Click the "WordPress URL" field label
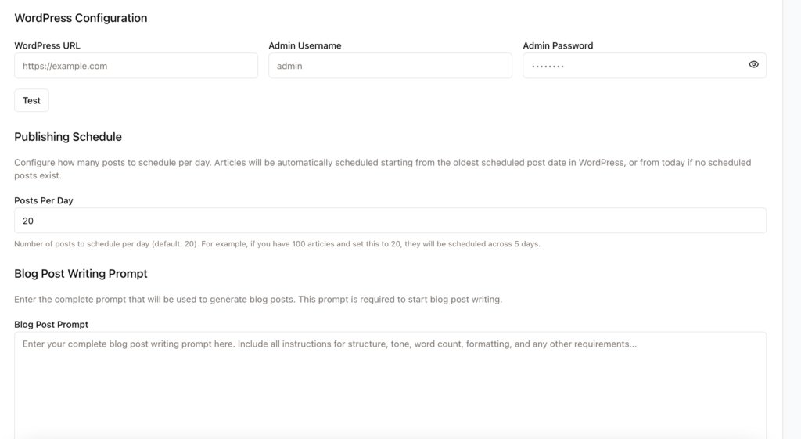Viewport: 801px width, 439px height. [x=48, y=45]
